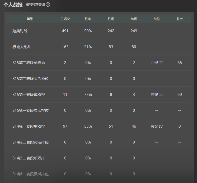The height and width of the screenshot is (183, 197).
Task: Click the 段位 column header
Action: pos(157,19)
